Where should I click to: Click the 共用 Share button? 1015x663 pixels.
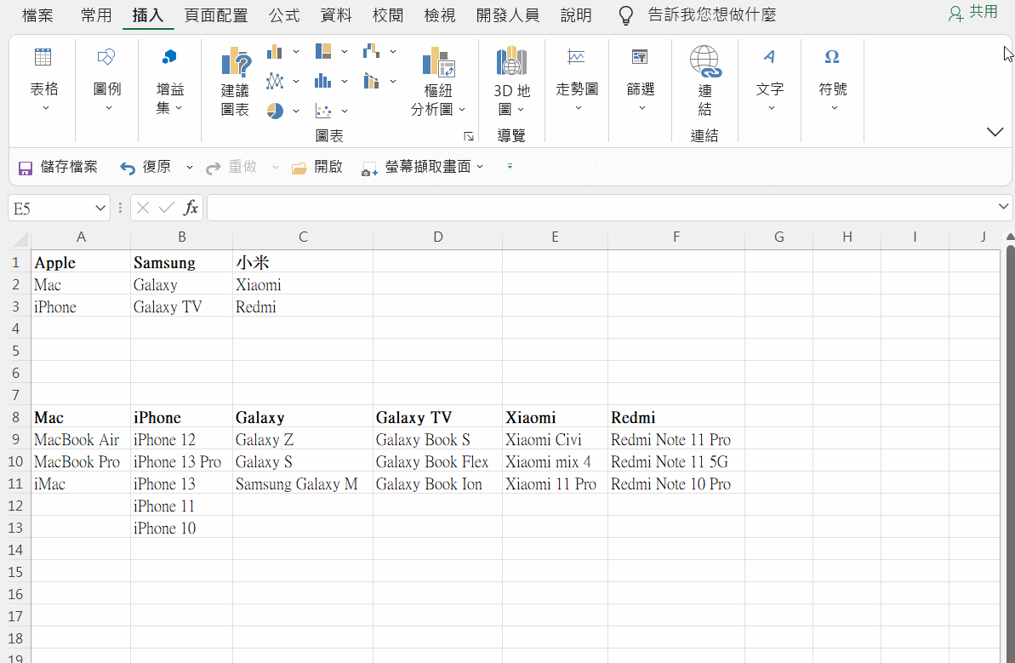click(x=973, y=13)
